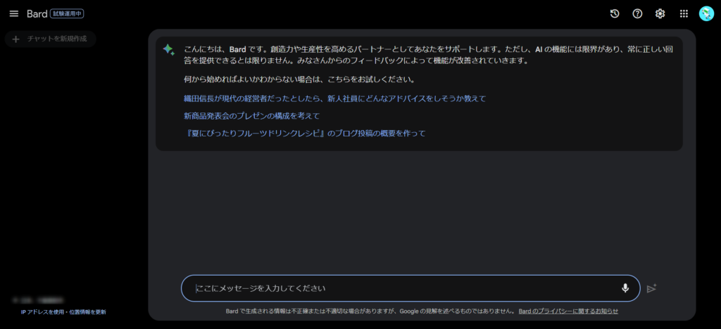Viewport: 721px width, 329px height.
Task: Activate the microphone voice input
Action: 625,288
